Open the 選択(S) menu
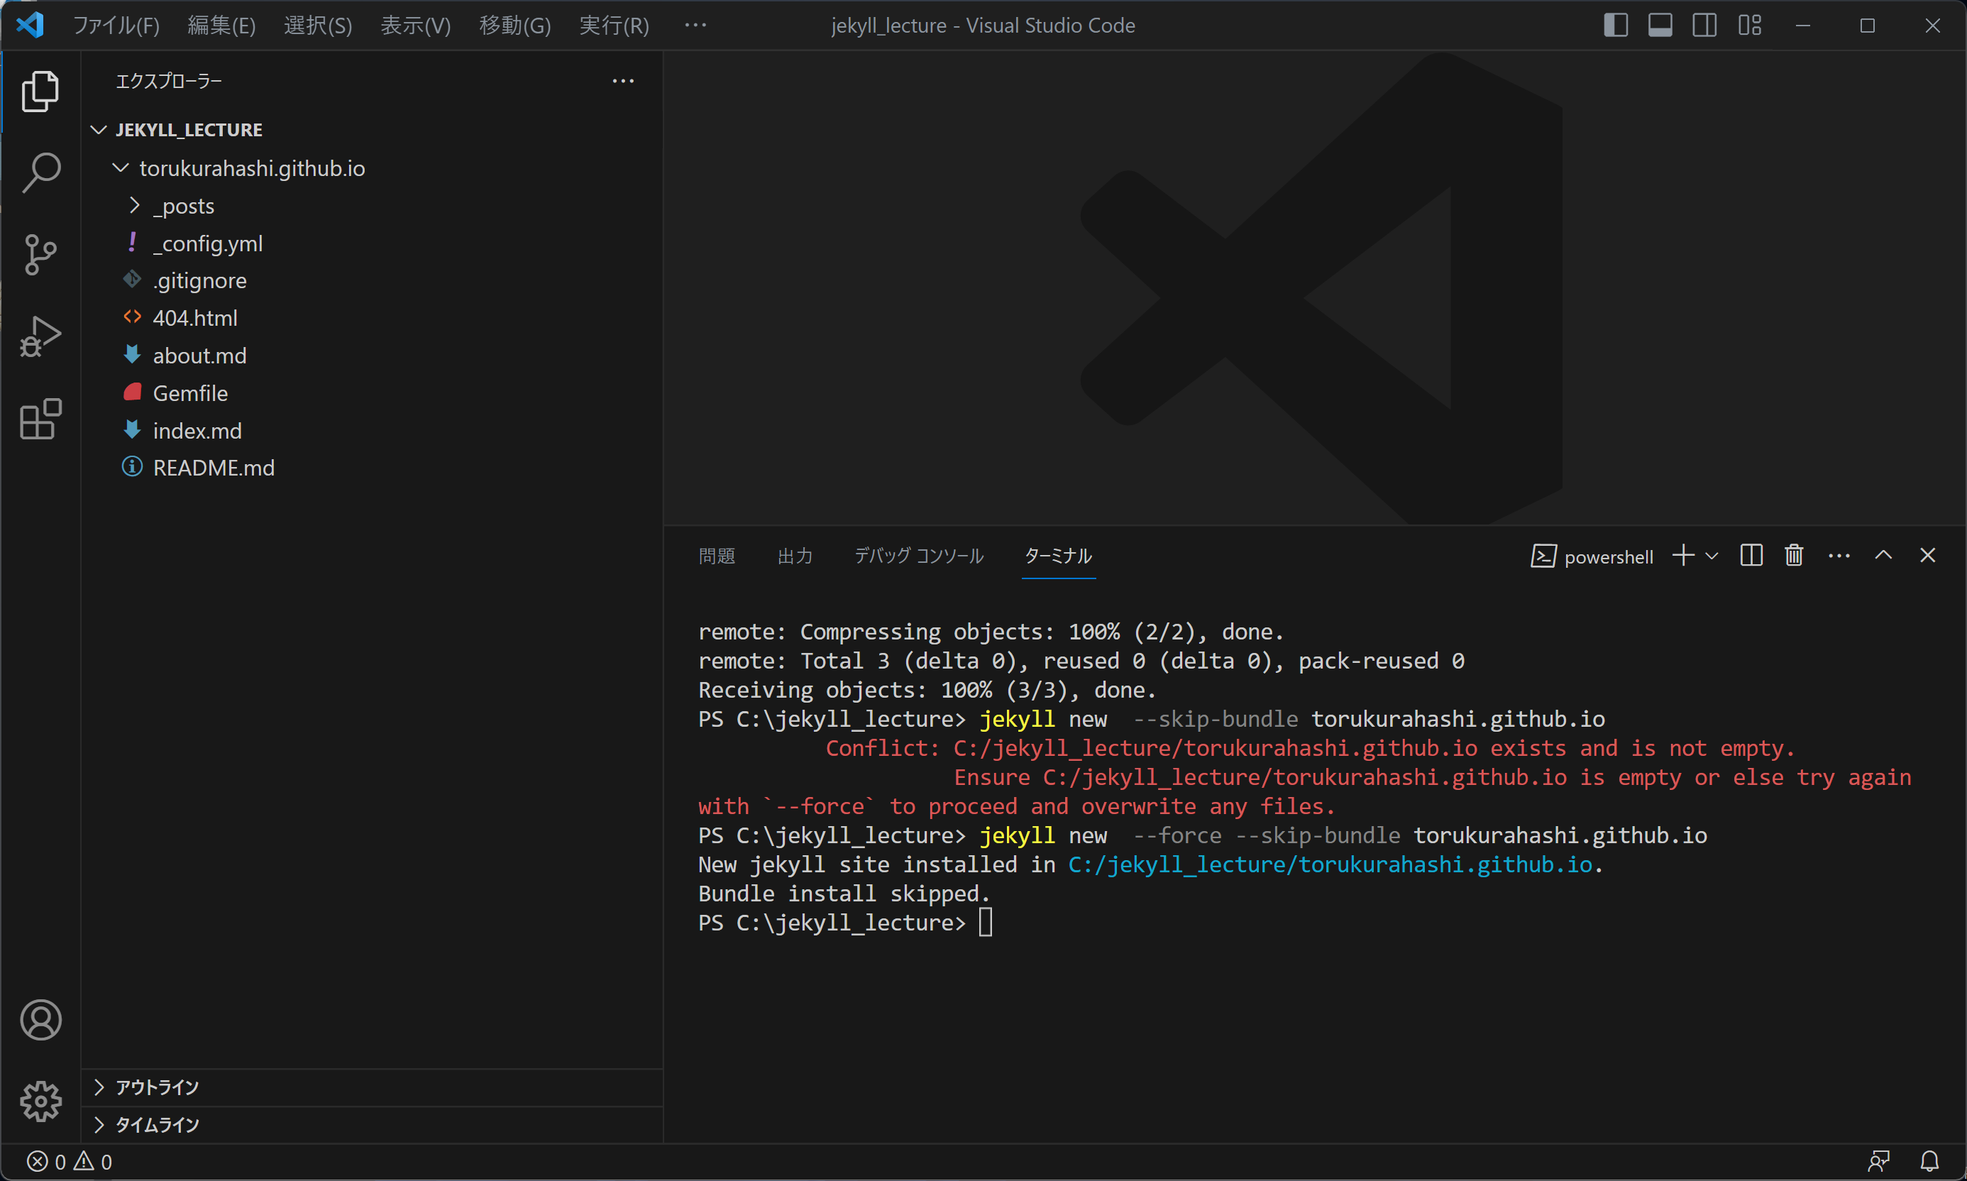The height and width of the screenshot is (1181, 1967). [317, 26]
